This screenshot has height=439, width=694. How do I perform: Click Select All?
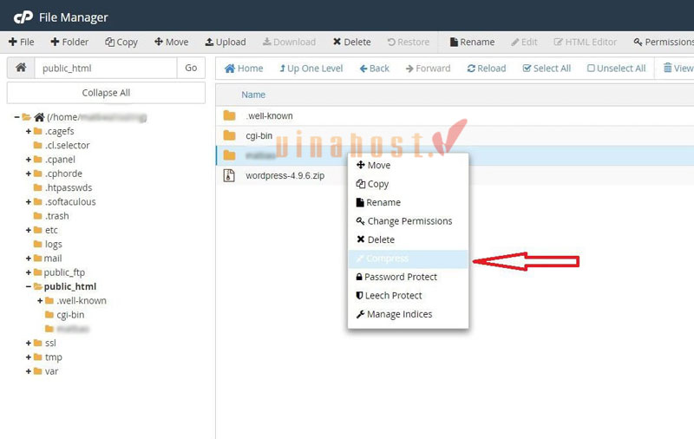547,69
